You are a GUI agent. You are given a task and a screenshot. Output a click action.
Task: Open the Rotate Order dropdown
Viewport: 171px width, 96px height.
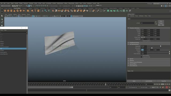143,37
